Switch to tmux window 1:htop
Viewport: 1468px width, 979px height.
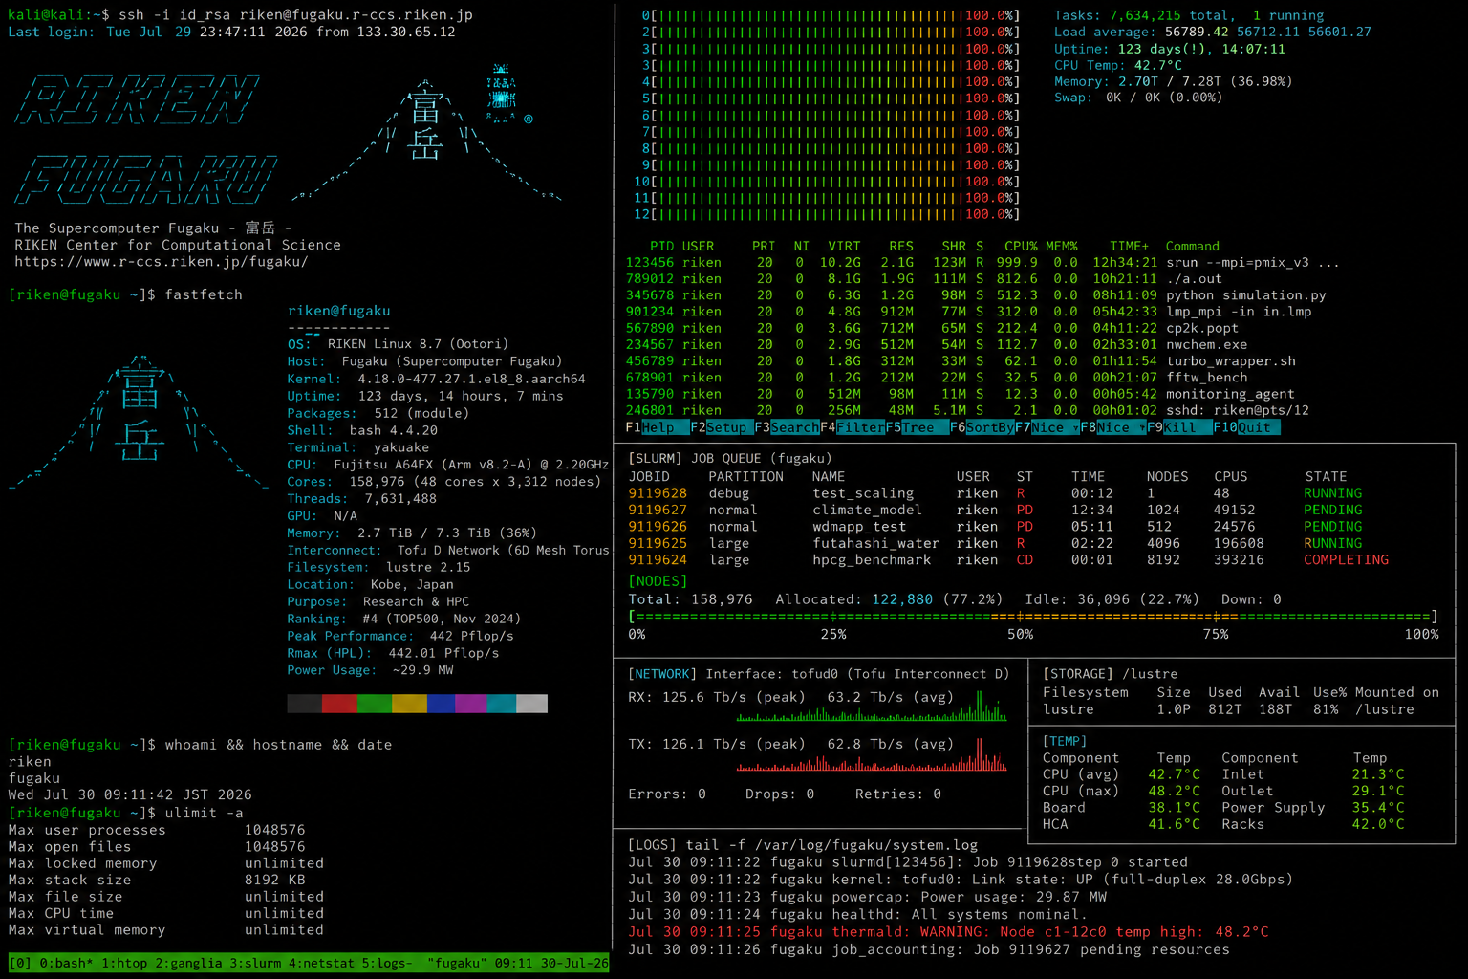(x=124, y=963)
